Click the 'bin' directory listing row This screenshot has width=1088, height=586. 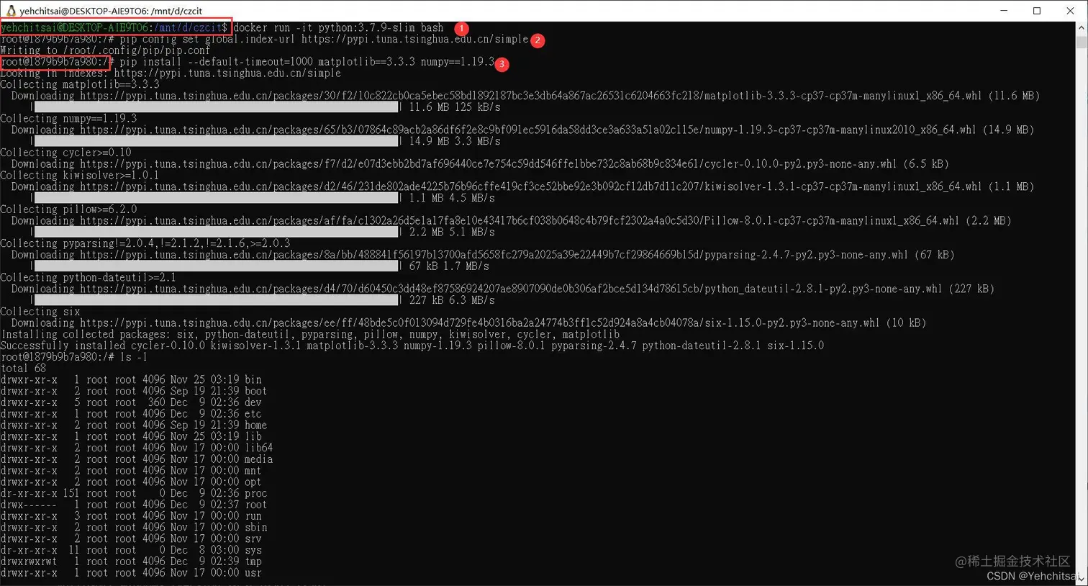[x=131, y=380]
